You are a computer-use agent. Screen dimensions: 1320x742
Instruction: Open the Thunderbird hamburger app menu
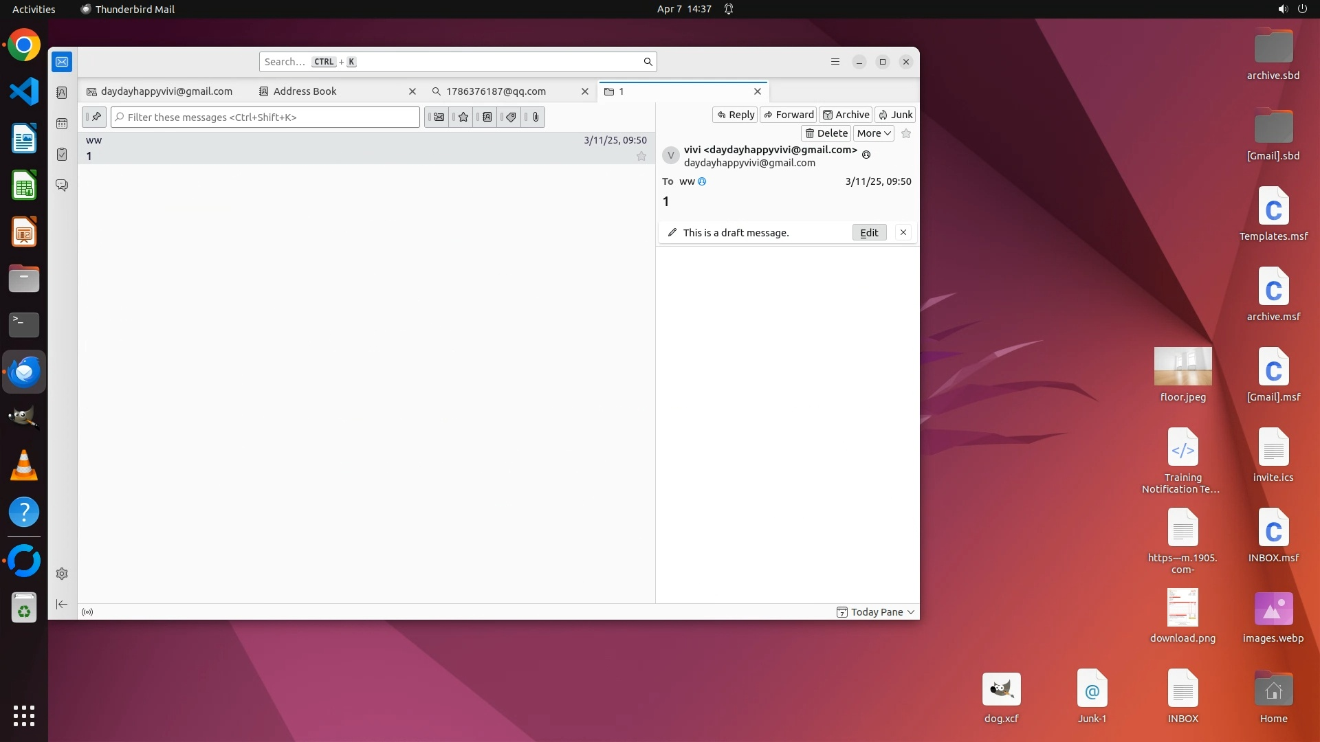coord(835,62)
